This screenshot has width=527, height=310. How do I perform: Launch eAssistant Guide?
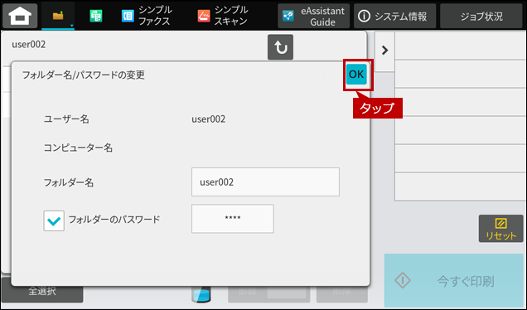(313, 16)
